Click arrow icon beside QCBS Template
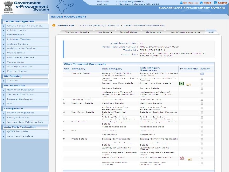This screenshot has height=172, width=229. pyautogui.click(x=3, y=132)
